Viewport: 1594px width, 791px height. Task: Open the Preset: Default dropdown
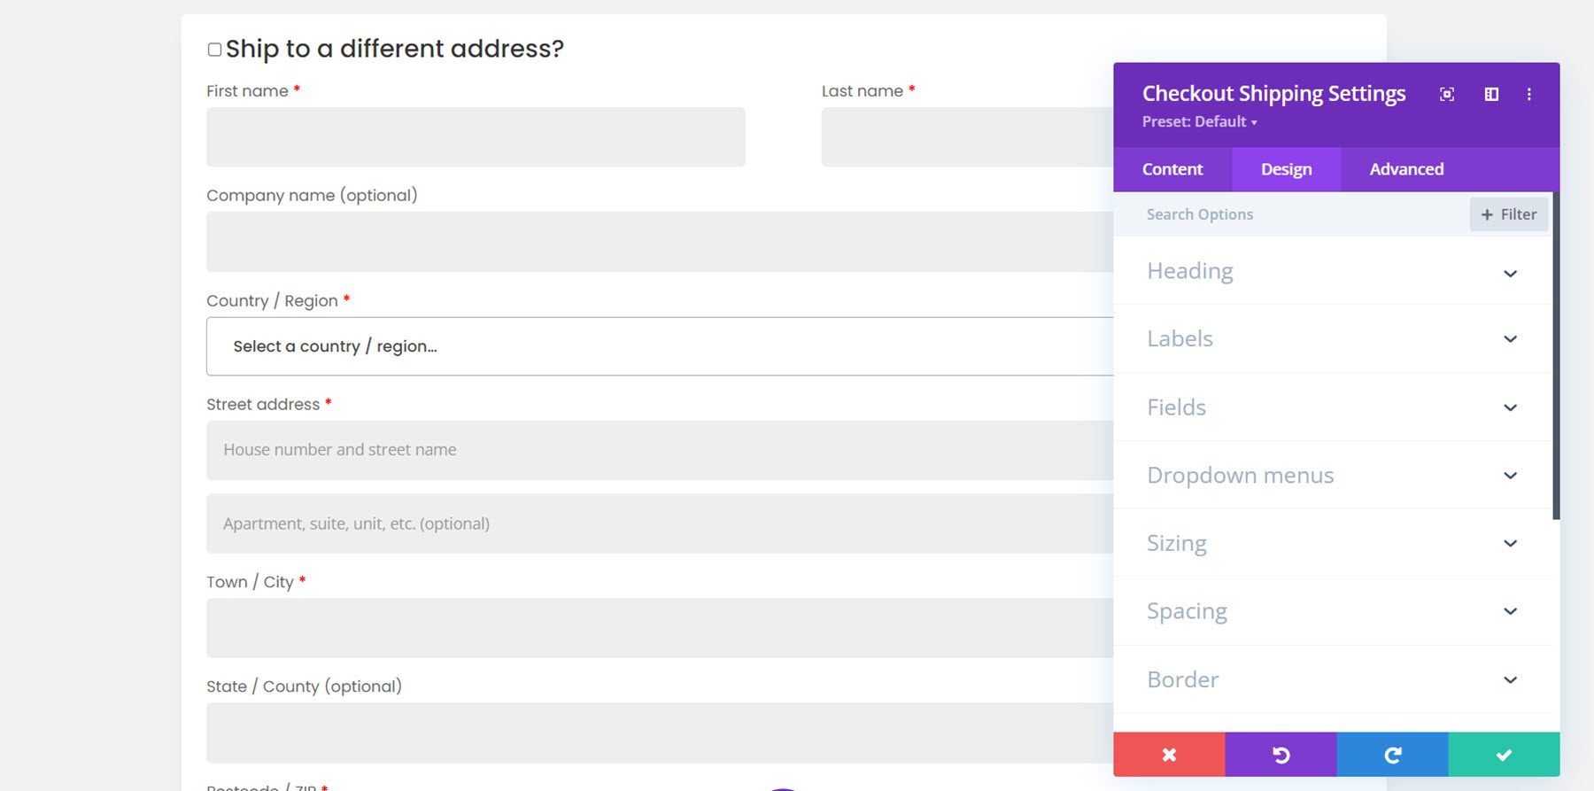point(1199,122)
